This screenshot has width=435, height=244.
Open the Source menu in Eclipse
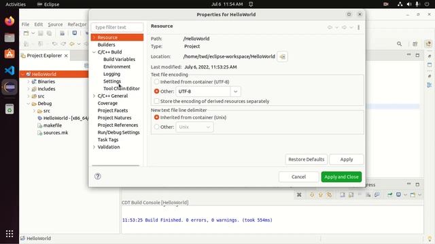[55, 24]
